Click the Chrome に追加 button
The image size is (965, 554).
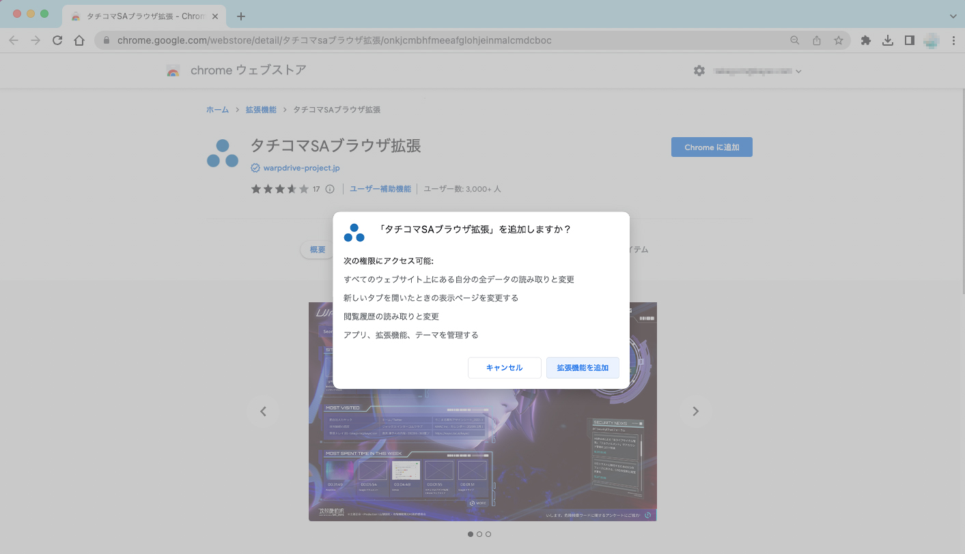tap(712, 147)
